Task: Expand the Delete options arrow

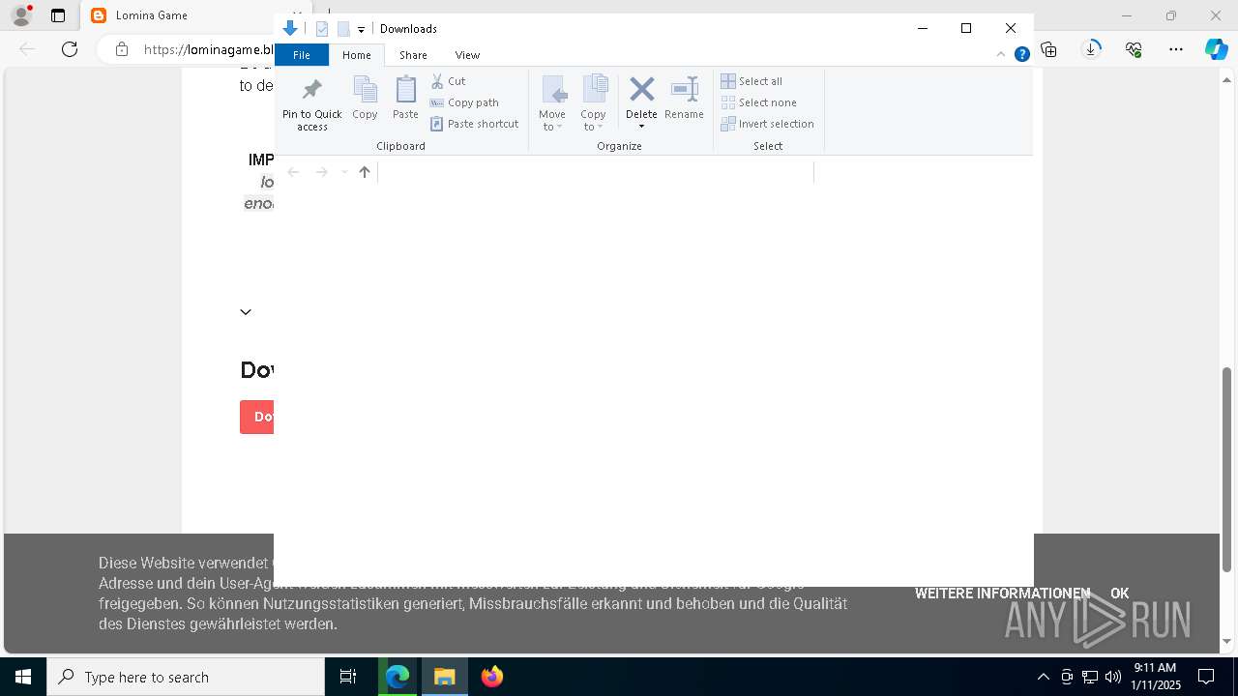Action: (x=641, y=127)
